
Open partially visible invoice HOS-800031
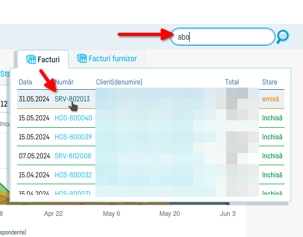(x=73, y=193)
